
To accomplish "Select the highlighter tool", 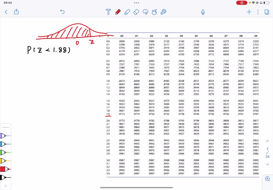I will [x=127, y=12].
